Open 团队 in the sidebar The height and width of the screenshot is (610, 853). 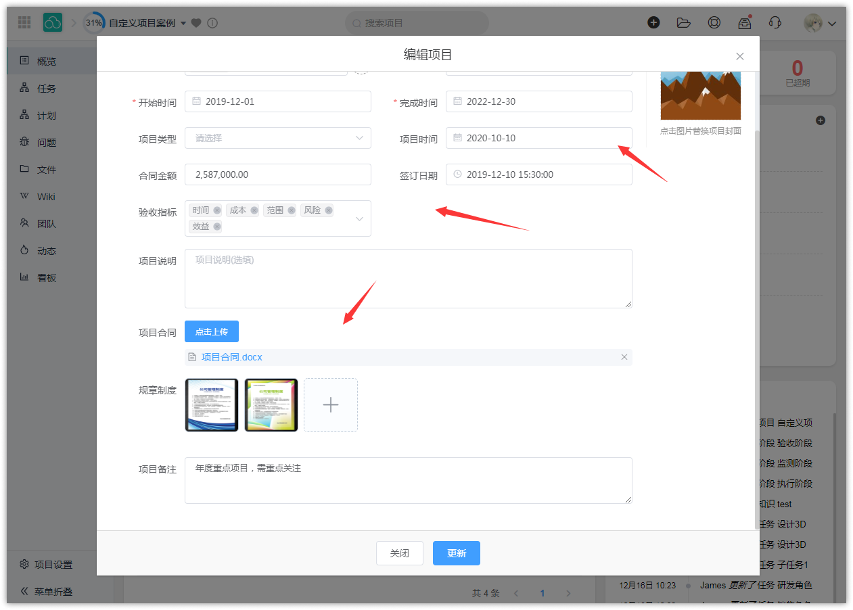[x=51, y=223]
